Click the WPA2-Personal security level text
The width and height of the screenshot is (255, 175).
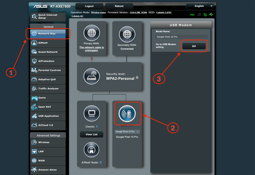[x=120, y=79]
